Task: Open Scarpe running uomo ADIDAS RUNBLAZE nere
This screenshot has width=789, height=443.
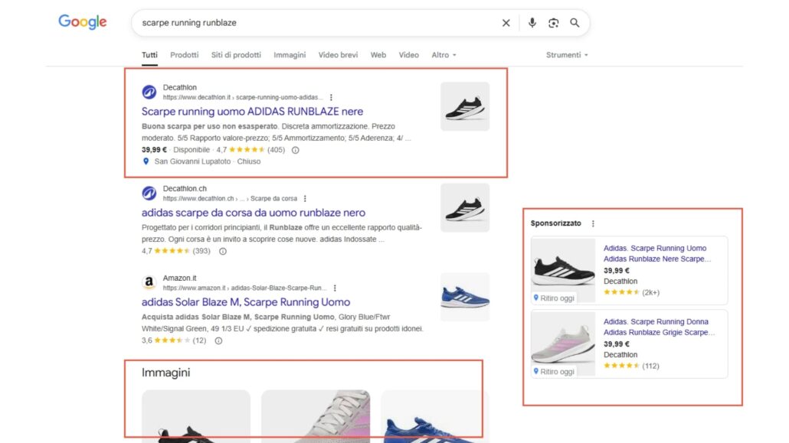Action: [252, 111]
